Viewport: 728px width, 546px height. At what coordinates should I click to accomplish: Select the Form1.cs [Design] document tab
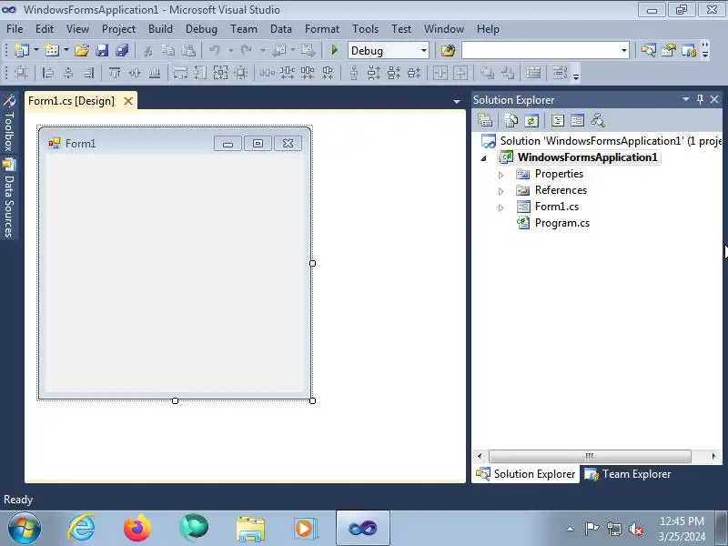pyautogui.click(x=71, y=101)
